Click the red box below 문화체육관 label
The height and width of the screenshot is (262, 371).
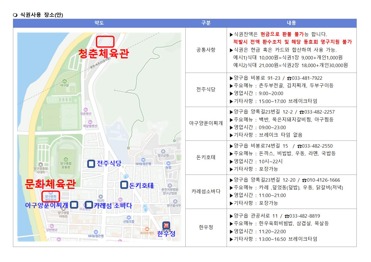point(51,196)
